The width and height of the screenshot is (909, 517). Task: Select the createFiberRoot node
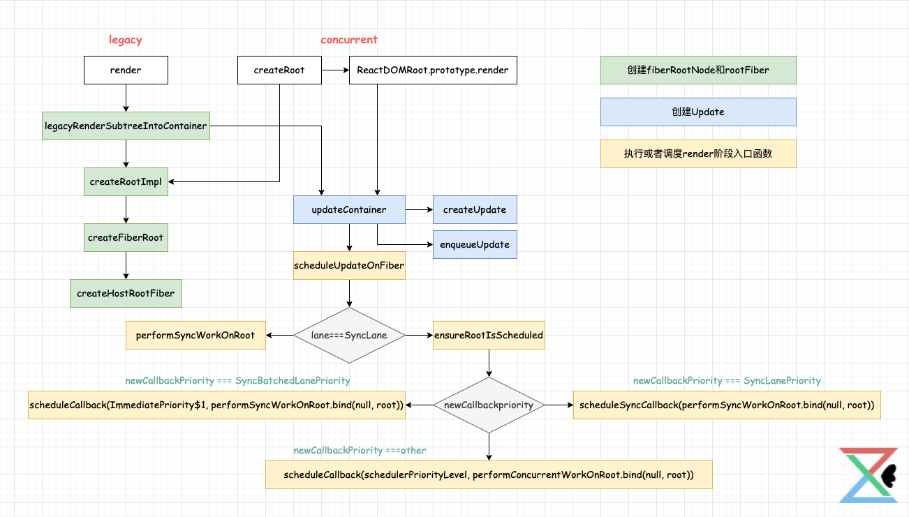(x=126, y=238)
